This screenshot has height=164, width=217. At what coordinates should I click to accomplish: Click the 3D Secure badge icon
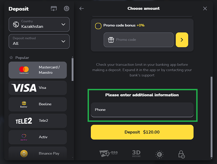[x=136, y=153]
